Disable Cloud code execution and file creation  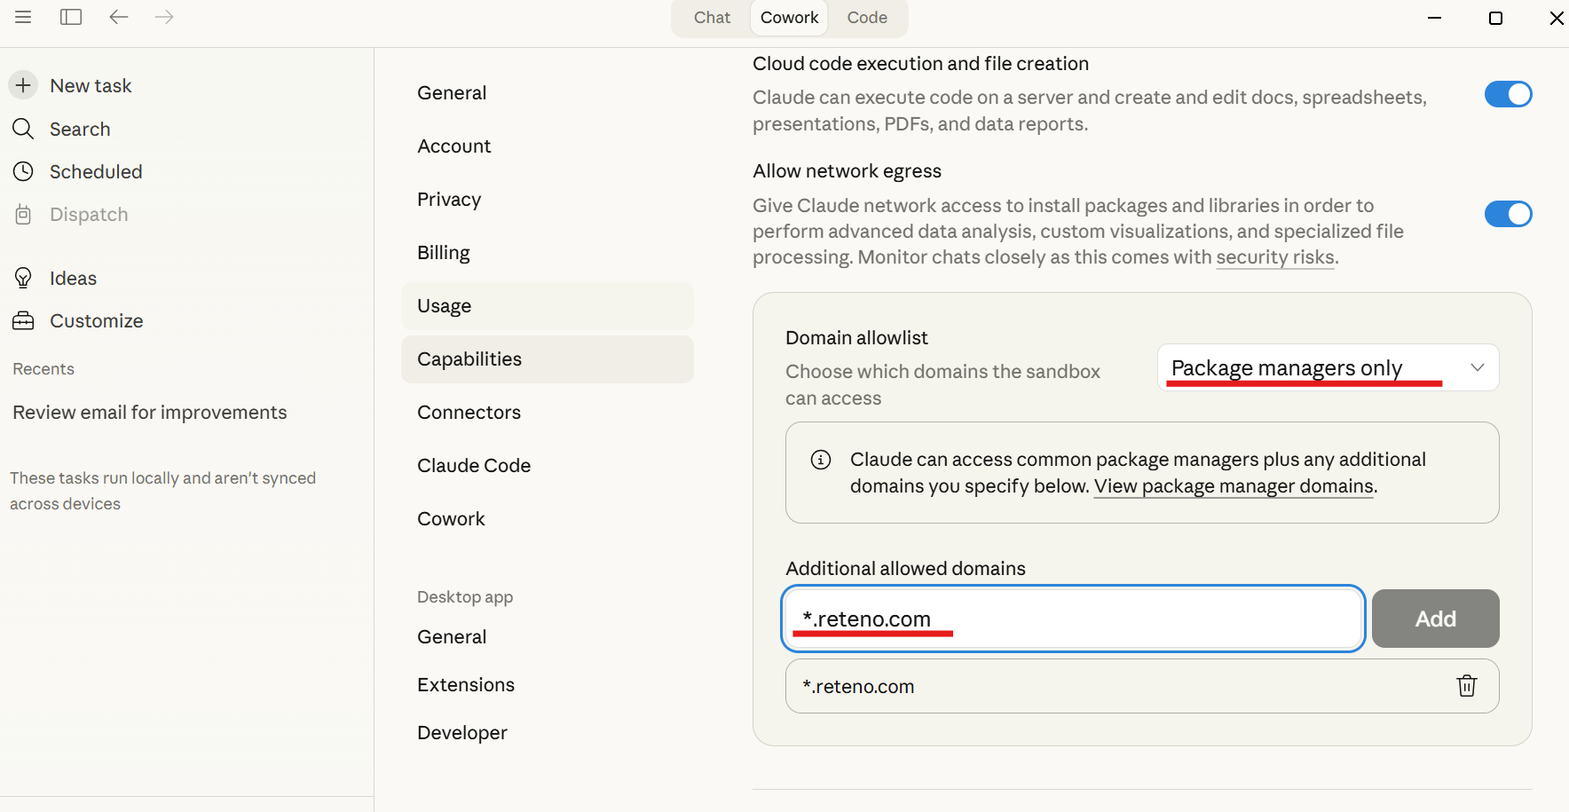click(1507, 94)
